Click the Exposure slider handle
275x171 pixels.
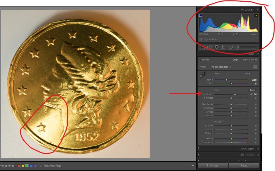click(235, 94)
